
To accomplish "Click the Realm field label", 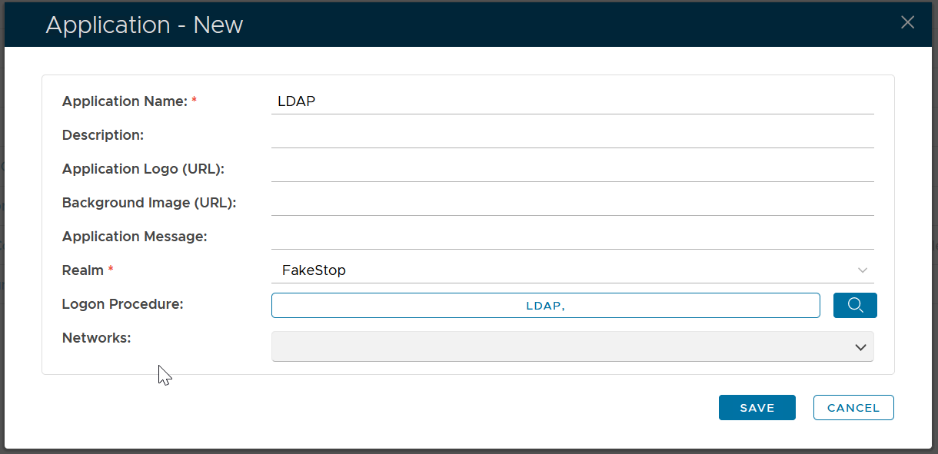I will (83, 270).
